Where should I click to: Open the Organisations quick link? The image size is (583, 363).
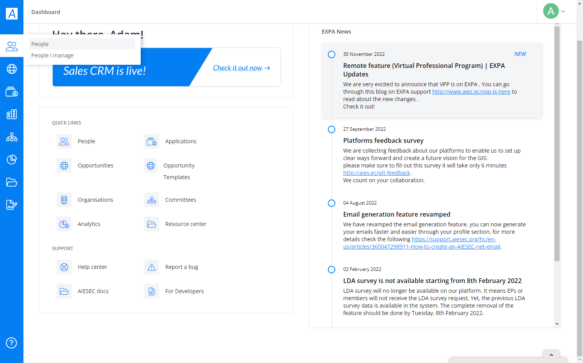(x=95, y=200)
